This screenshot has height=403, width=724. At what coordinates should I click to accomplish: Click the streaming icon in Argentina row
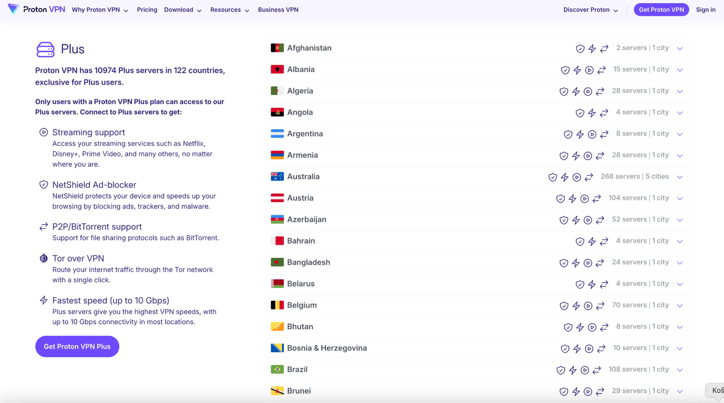592,134
